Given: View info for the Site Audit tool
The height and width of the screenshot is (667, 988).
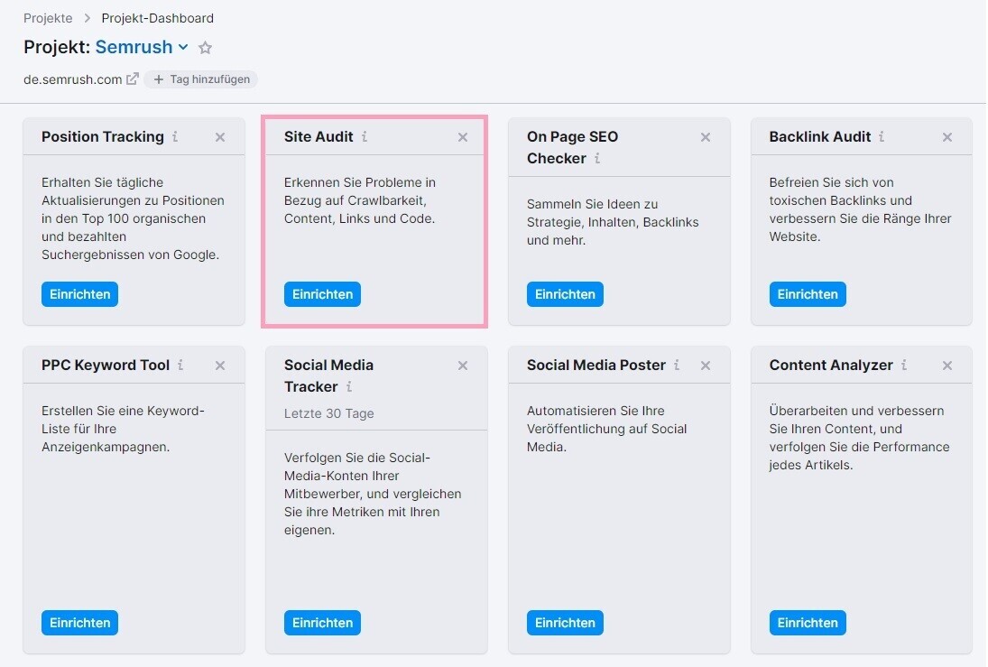Looking at the screenshot, I should coord(365,137).
